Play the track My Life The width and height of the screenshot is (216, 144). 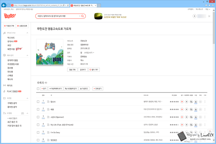tap(182, 125)
